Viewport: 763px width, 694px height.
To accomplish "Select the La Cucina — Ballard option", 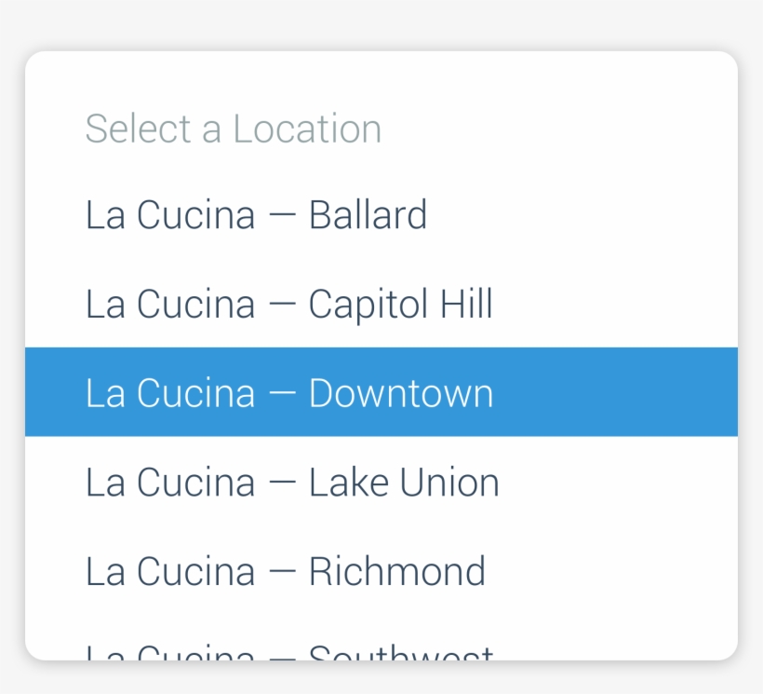I will (257, 215).
